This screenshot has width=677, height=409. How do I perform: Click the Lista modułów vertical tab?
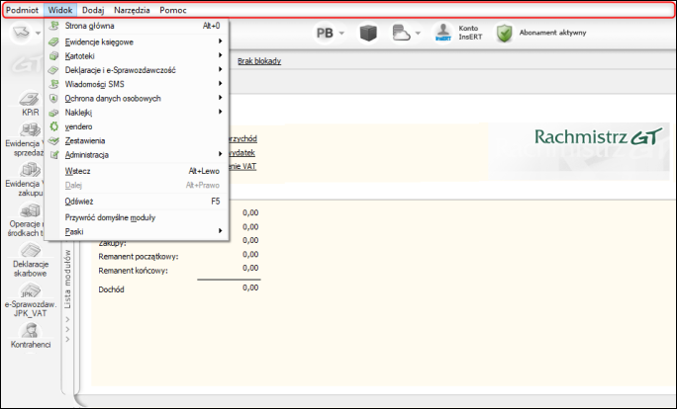click(x=67, y=280)
